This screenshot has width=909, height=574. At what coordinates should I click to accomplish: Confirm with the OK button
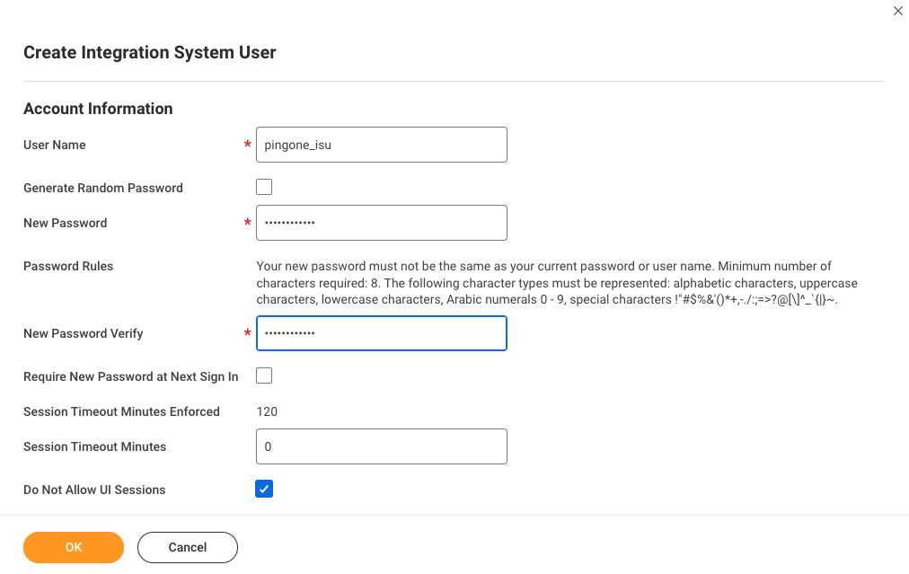click(x=74, y=547)
